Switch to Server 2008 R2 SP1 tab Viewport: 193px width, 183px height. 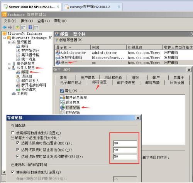[31, 7]
